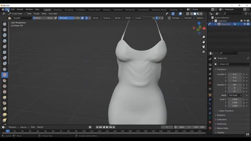Open the Texture dropdown
251x141 pixels.
pos(107,18)
